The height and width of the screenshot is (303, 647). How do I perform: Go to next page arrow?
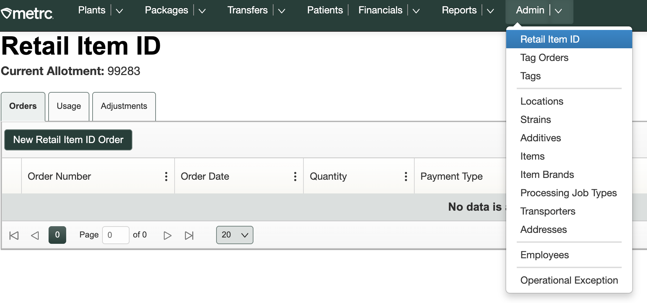[x=168, y=235]
